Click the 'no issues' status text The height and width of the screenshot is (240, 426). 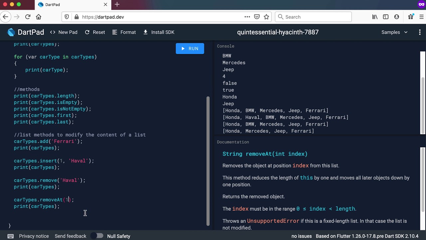click(x=302, y=236)
